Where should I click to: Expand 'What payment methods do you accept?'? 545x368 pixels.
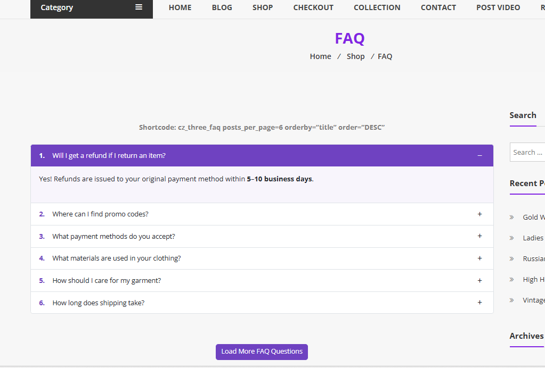[x=113, y=236]
